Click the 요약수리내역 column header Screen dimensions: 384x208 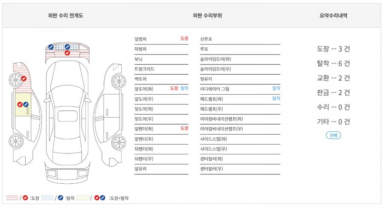click(333, 16)
